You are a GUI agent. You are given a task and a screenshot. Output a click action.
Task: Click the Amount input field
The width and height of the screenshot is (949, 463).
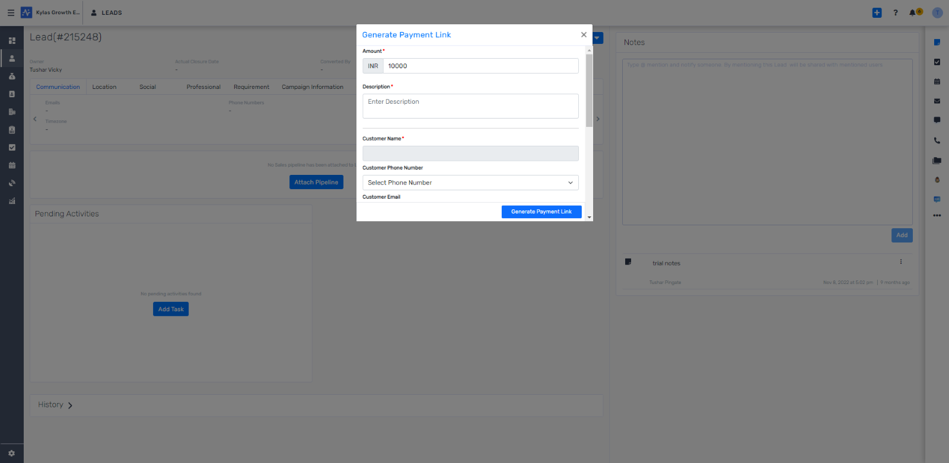pos(480,66)
